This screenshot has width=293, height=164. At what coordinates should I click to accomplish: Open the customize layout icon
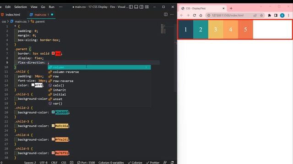coord(147,7)
